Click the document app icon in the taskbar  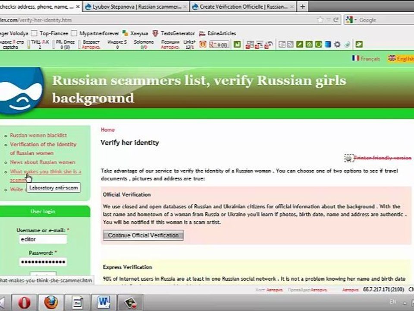(x=77, y=302)
